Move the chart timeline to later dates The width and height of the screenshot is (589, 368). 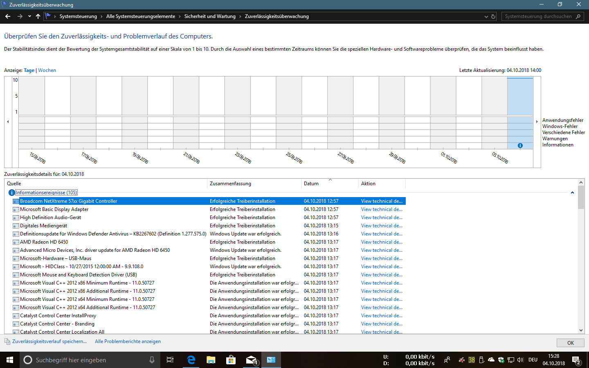(537, 121)
